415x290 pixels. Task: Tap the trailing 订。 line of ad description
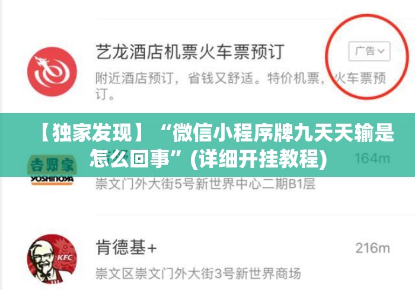point(105,94)
